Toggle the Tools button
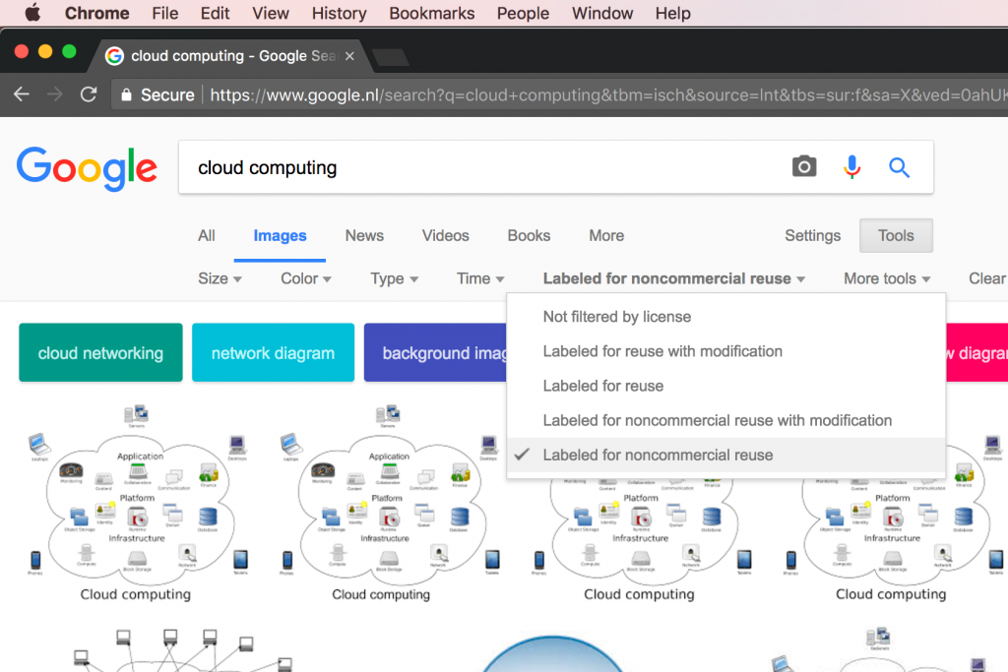The height and width of the screenshot is (672, 1008). (896, 236)
